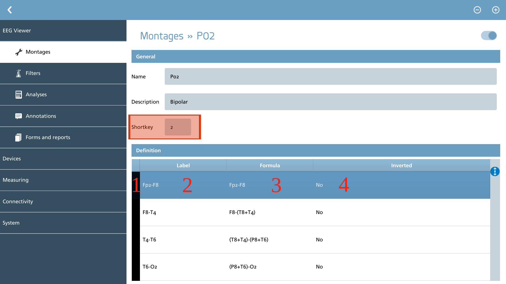Open the Connectivity menu item
This screenshot has width=506, height=284.
click(x=63, y=201)
